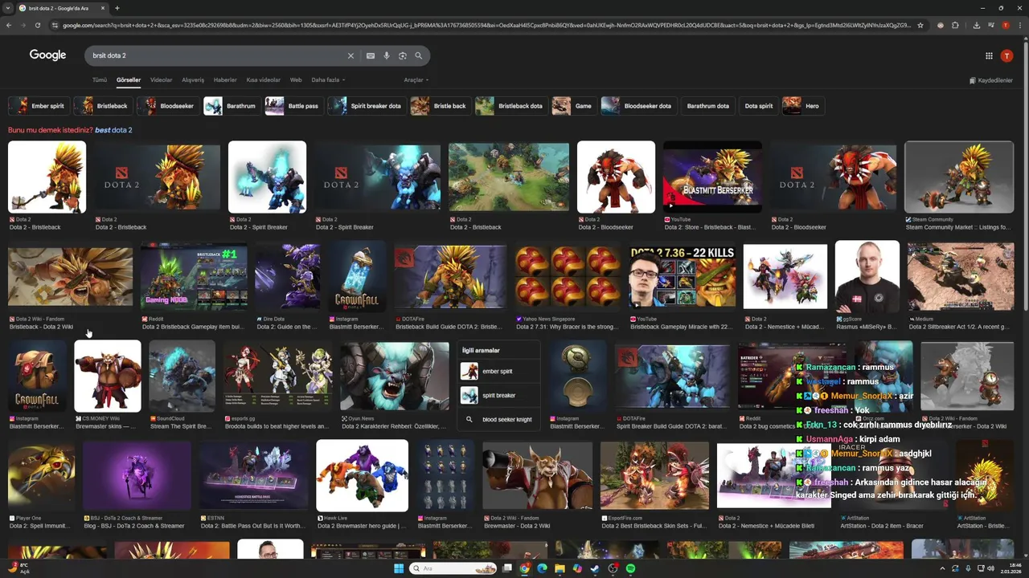Screen dimensions: 1029x578
Task: Open Steam Community Market result image
Action: 958,177
